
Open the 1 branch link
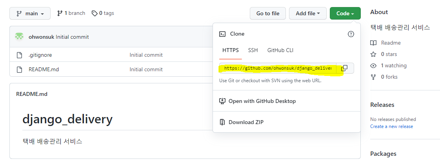coord(71,13)
